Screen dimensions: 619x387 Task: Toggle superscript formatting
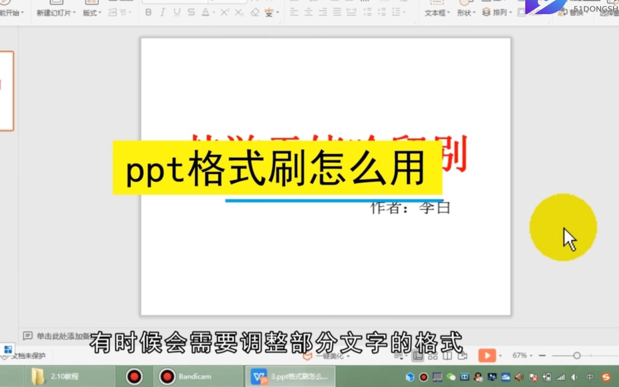point(224,13)
